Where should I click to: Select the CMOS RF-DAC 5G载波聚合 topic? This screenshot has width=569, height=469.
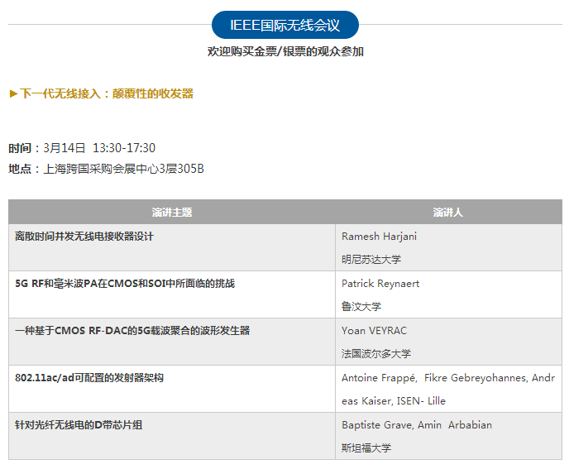(132, 331)
